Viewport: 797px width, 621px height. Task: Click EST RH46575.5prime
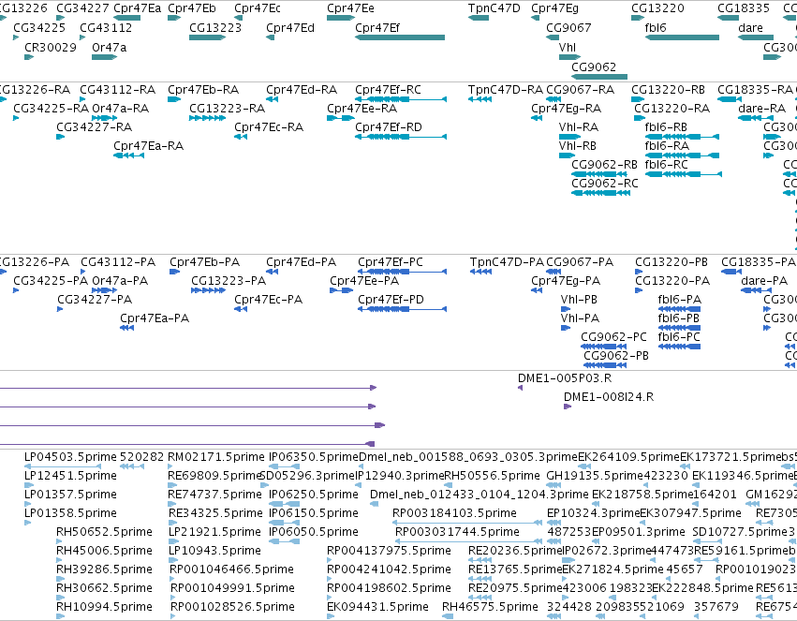click(x=448, y=616)
